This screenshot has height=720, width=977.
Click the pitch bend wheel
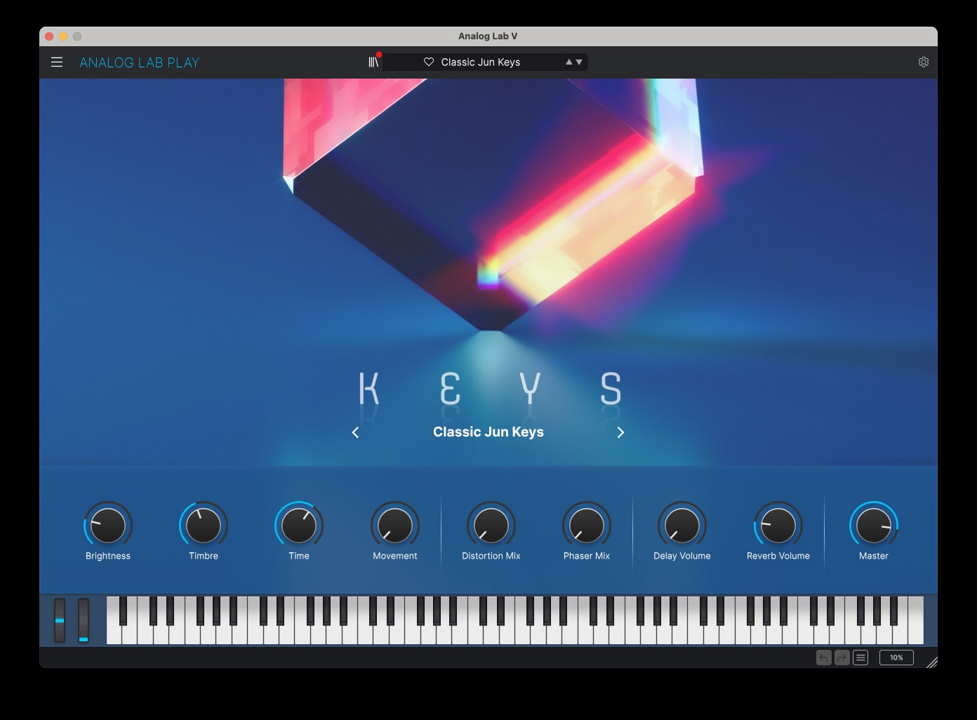pyautogui.click(x=60, y=620)
